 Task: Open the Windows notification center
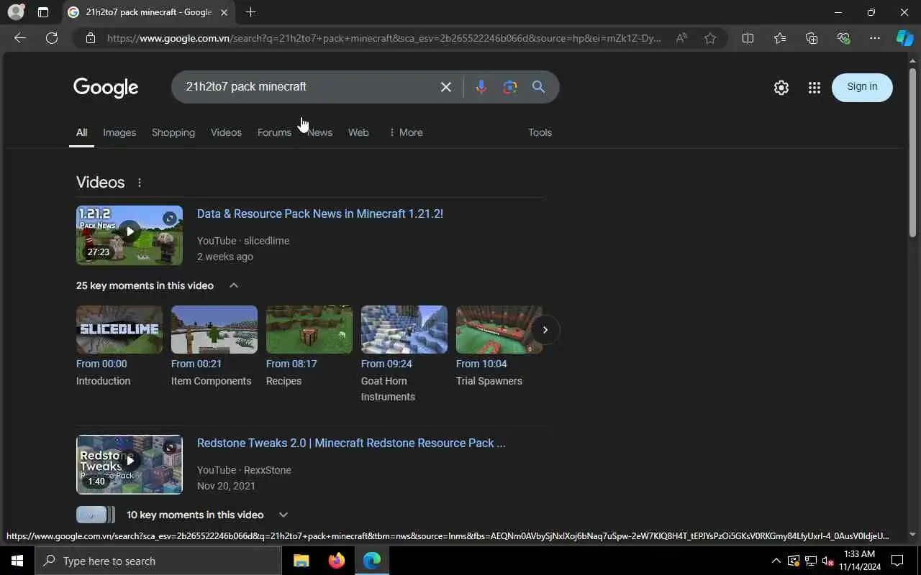pos(897,561)
